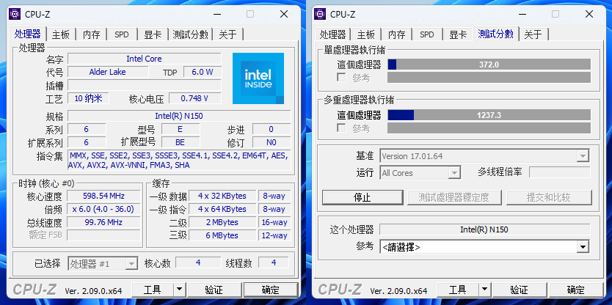Select 处理器 tab in left window
Viewport: 612px width, 305px height.
tap(27, 34)
